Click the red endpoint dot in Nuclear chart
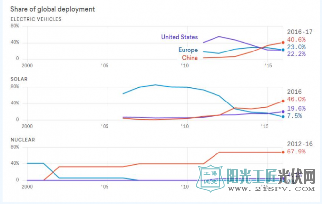Viewport: 322px width, 204px height. pyautogui.click(x=283, y=152)
